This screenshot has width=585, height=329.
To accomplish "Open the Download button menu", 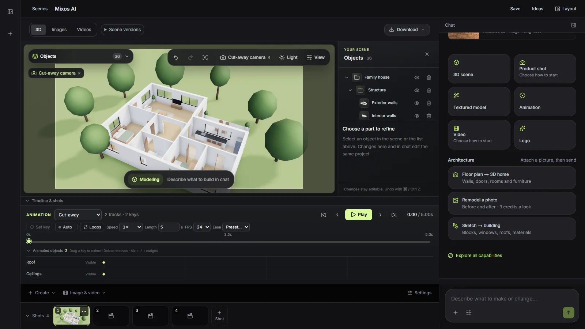I will 407,30.
